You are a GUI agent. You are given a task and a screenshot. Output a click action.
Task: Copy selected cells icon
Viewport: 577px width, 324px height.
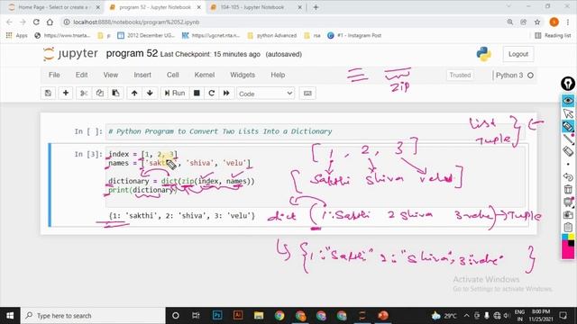click(x=100, y=94)
